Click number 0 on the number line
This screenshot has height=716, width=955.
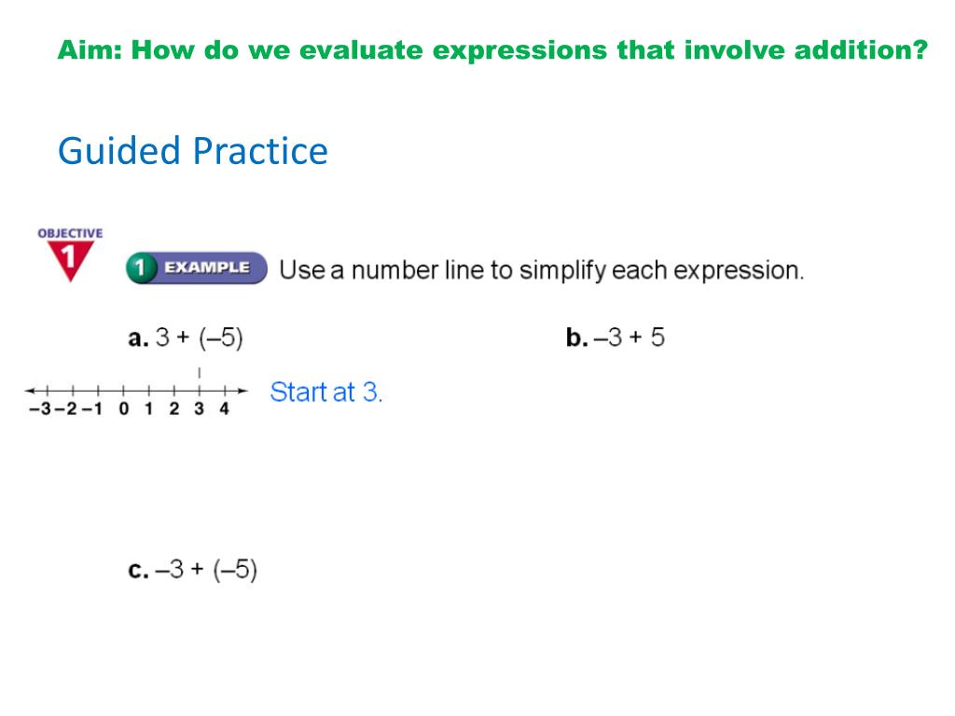(x=124, y=409)
